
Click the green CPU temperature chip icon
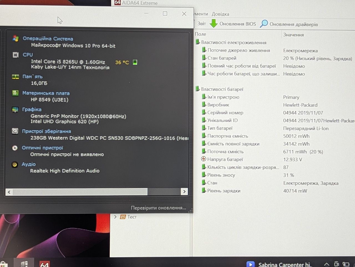pos(135,62)
